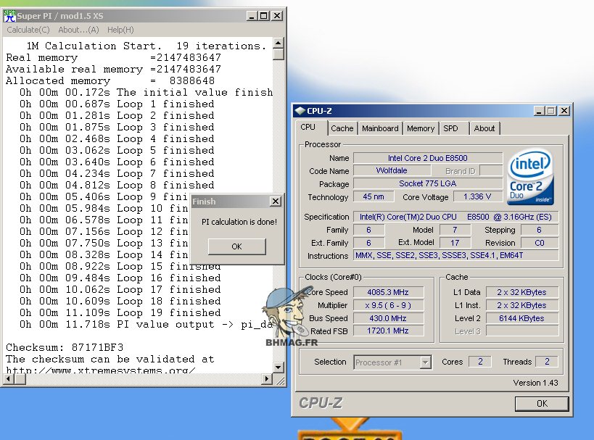The image size is (594, 440).
Task: Click Super PI vertical scrollbar down arrow
Action: tap(279, 367)
